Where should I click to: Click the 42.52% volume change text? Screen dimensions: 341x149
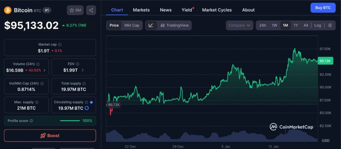pyautogui.click(x=34, y=70)
